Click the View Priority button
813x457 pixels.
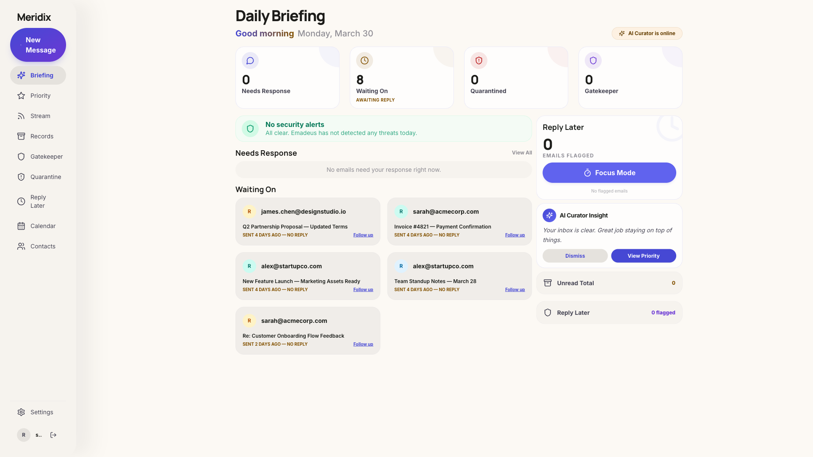coord(644,256)
